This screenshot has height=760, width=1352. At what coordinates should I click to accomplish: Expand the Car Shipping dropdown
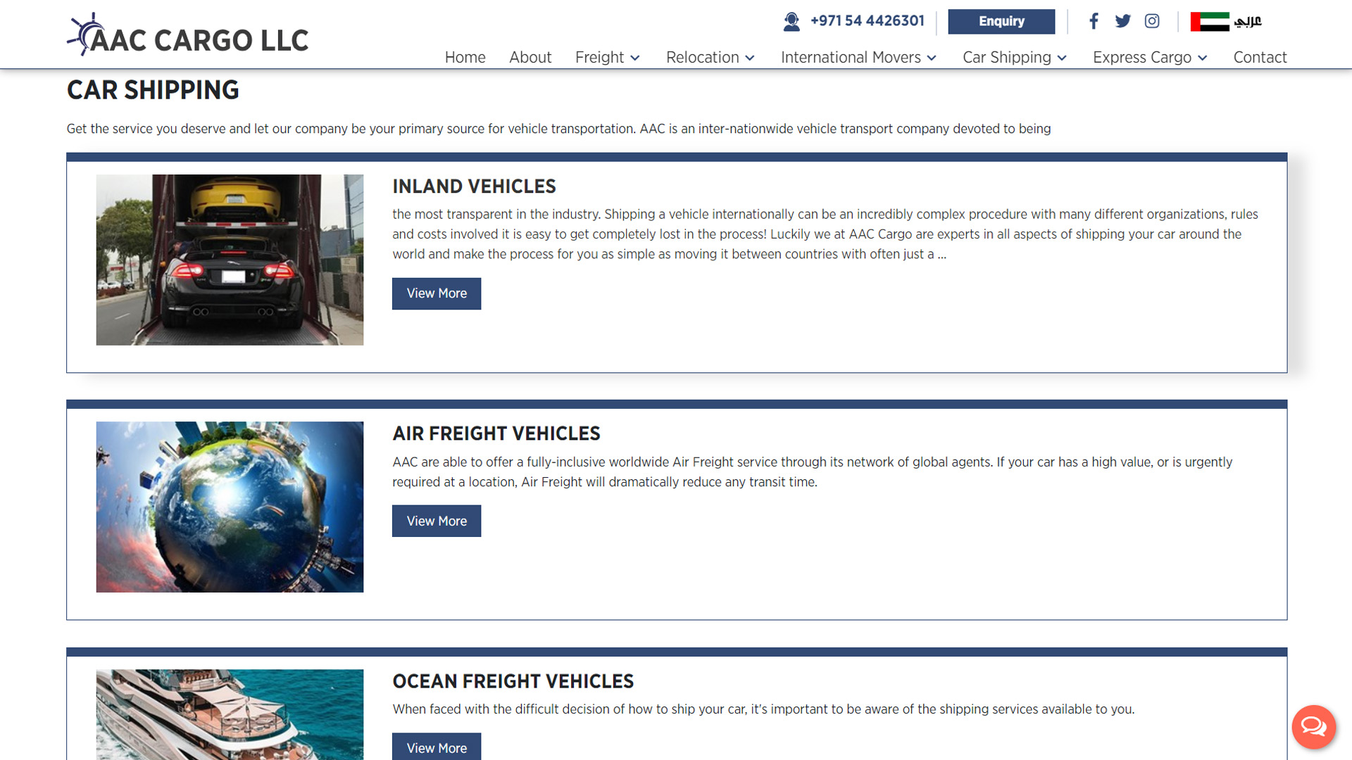coord(1015,58)
